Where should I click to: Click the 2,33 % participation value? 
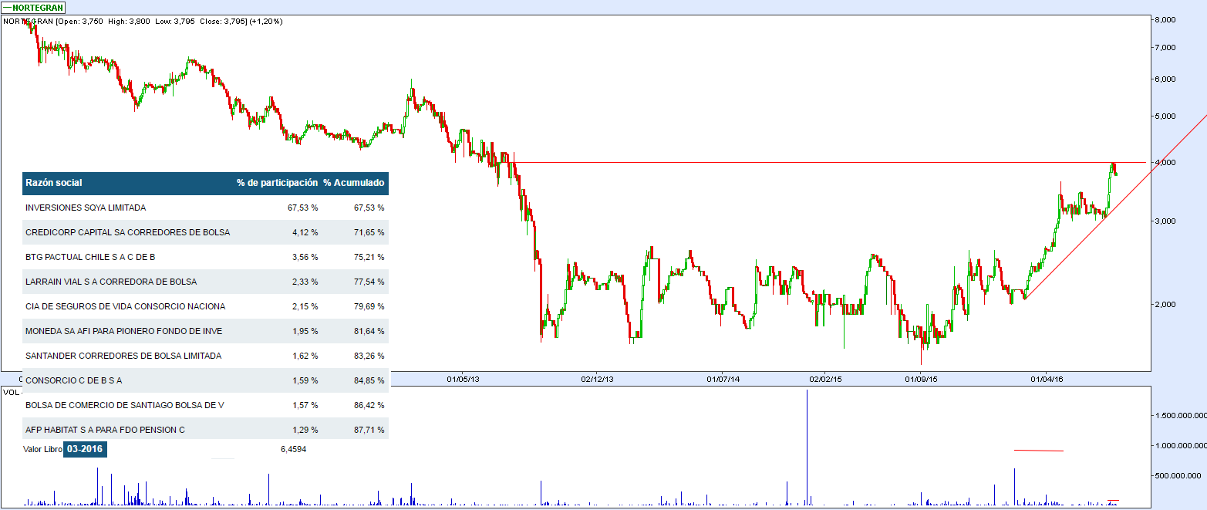[x=304, y=282]
